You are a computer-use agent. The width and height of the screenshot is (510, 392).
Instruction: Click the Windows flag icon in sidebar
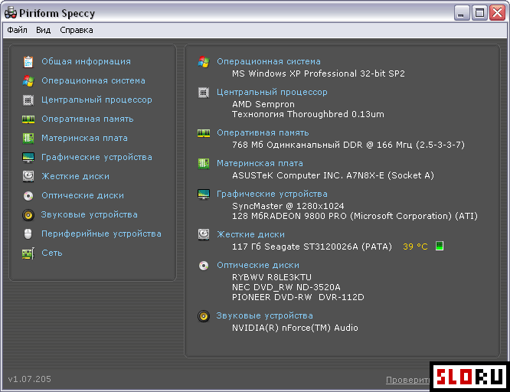click(x=28, y=80)
